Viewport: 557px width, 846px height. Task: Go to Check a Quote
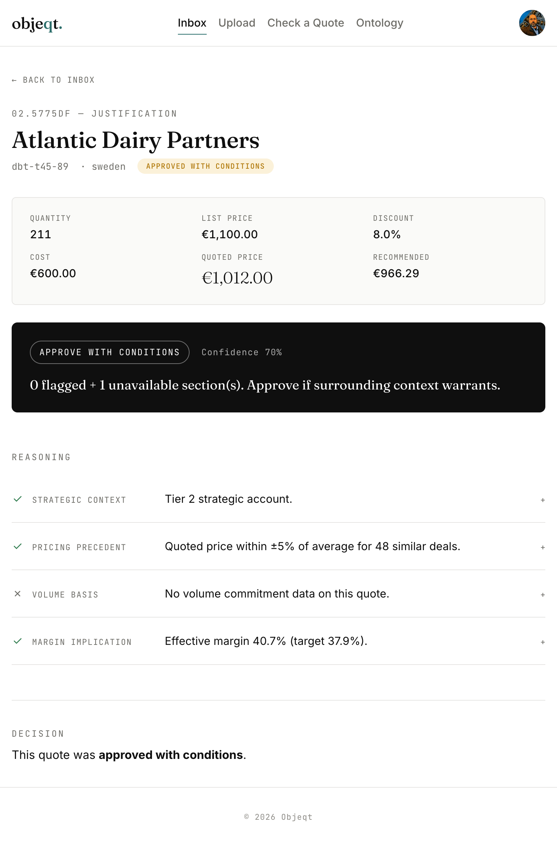(x=306, y=23)
